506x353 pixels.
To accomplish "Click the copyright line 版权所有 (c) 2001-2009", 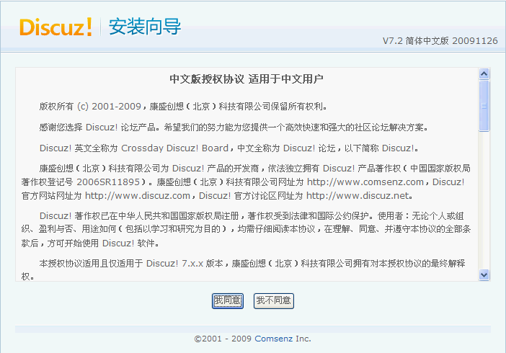I will (x=90, y=107).
